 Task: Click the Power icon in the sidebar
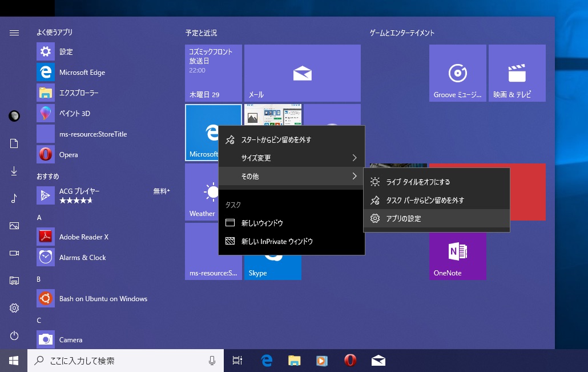[14, 335]
